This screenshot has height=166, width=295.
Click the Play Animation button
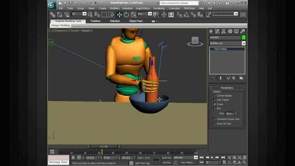212,158
